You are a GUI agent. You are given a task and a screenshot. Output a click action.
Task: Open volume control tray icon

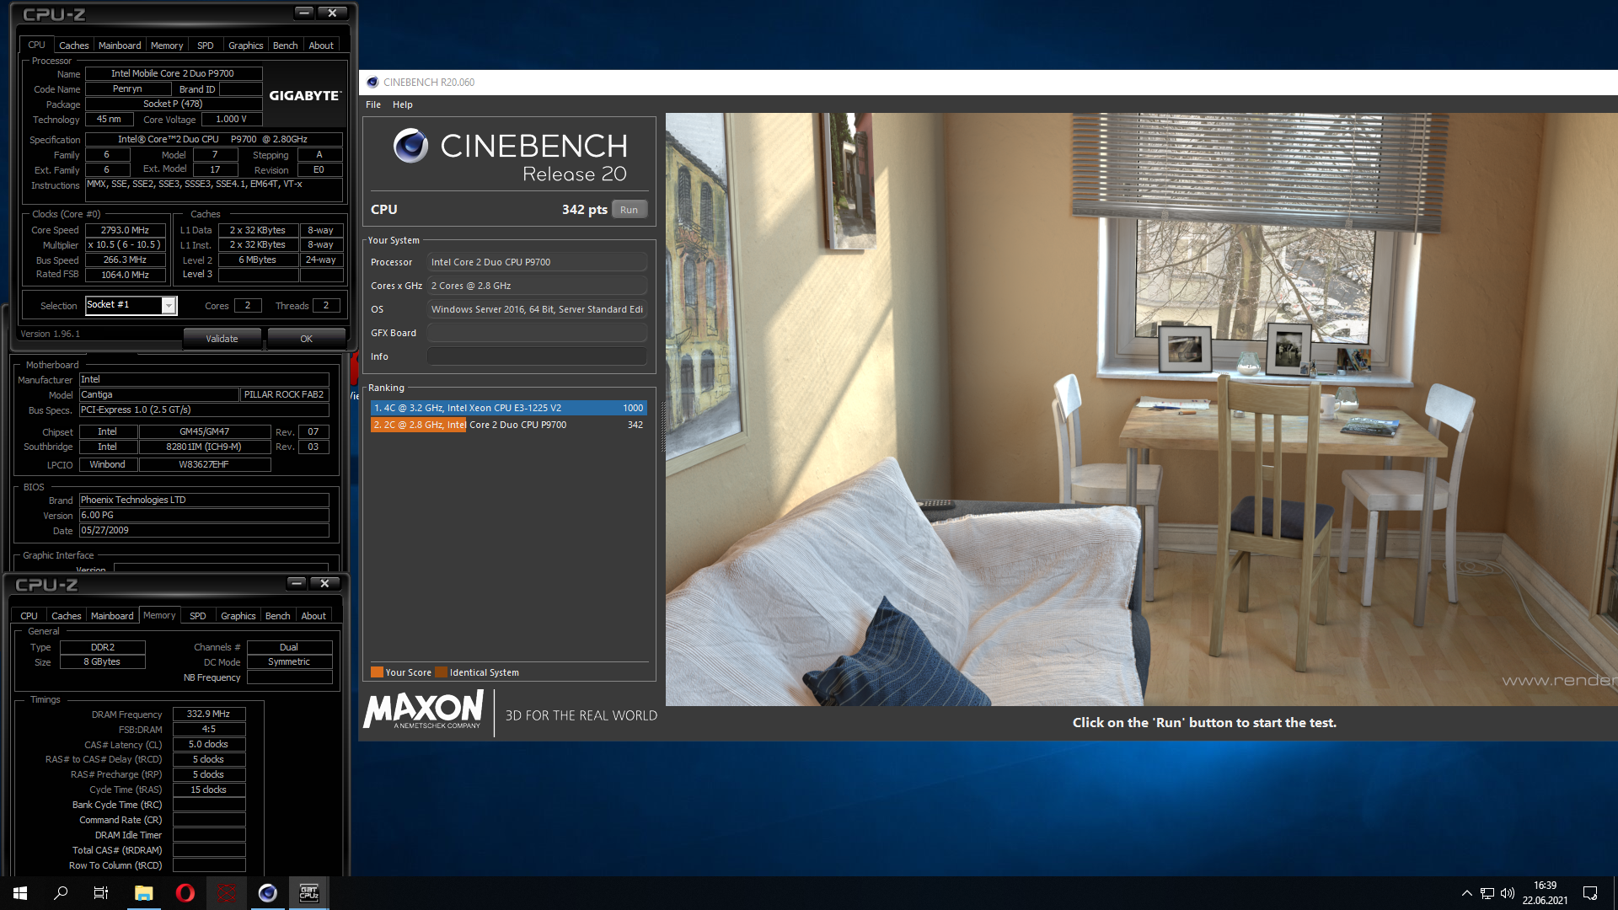[x=1508, y=893]
